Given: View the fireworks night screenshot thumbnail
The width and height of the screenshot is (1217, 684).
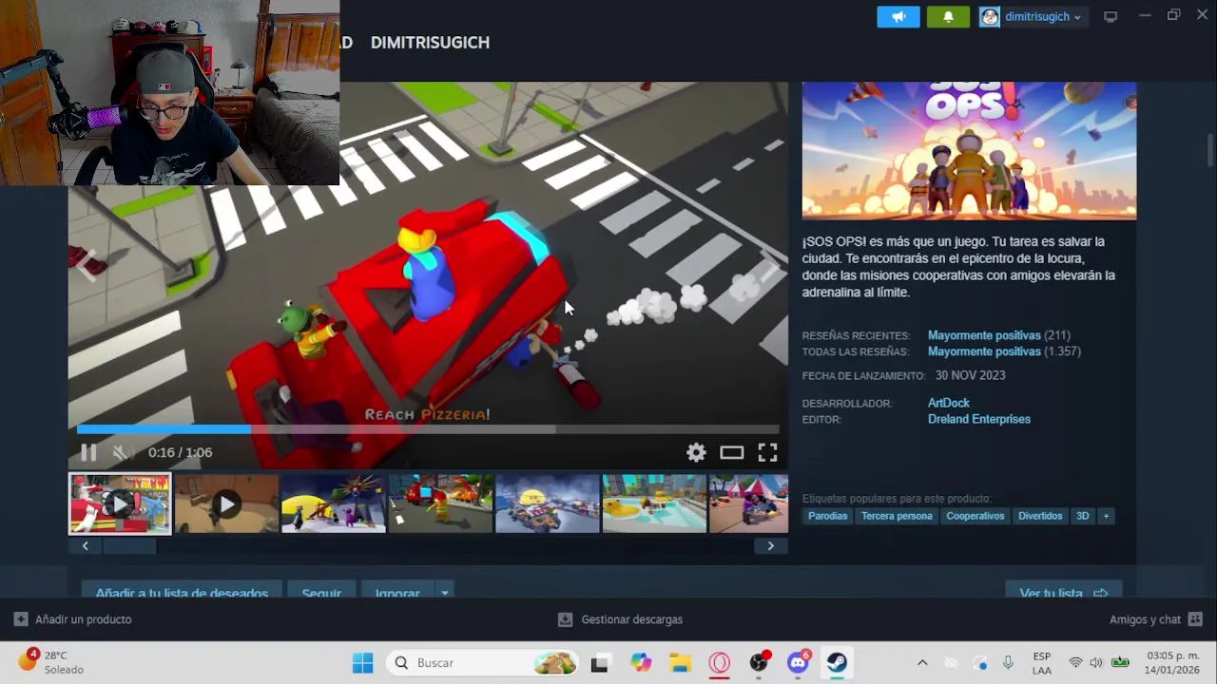Looking at the screenshot, I should pos(333,503).
